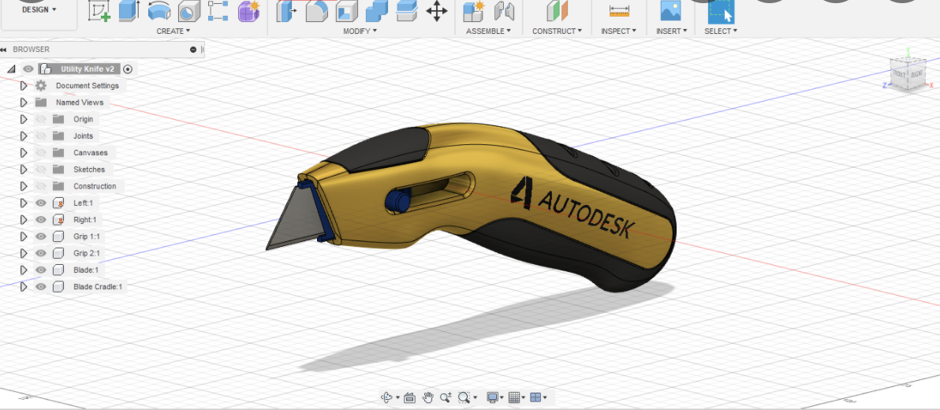Open the MODIFY menu
Screen dimensions: 940x410
click(360, 32)
